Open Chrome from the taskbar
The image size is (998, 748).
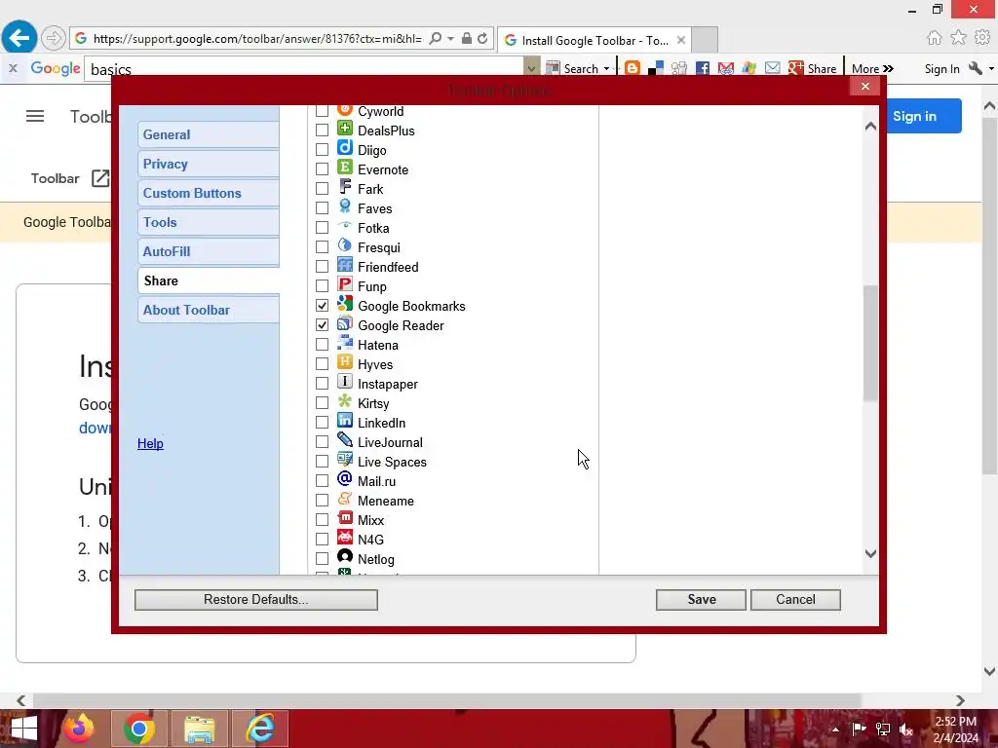click(x=139, y=729)
